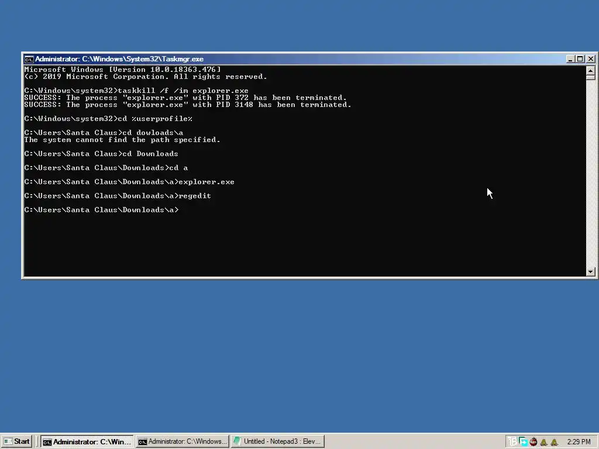
Task: Open the Start menu
Action: (x=16, y=441)
